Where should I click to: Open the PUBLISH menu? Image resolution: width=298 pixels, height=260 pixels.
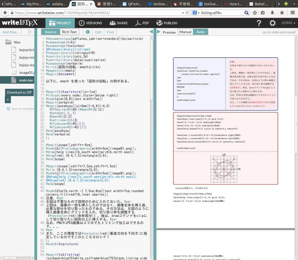pos(167,23)
